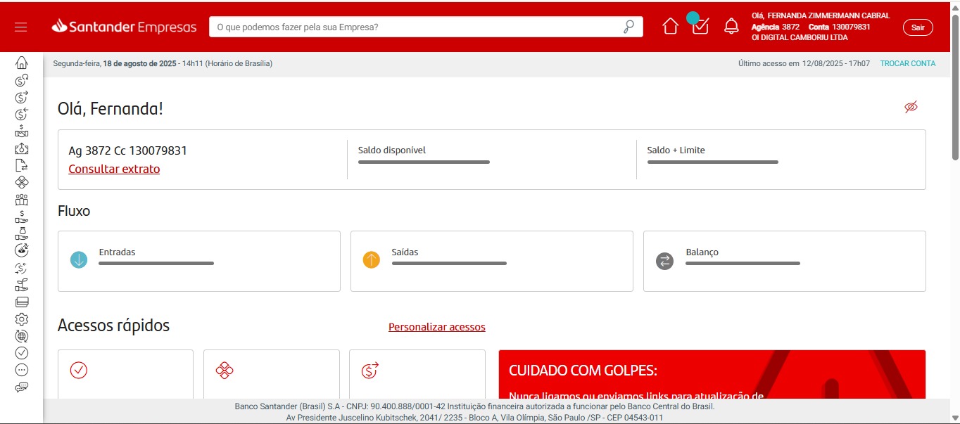Screen dimensions: 960x424
Task: Open quick access card with check circle icon
Action: (125, 374)
